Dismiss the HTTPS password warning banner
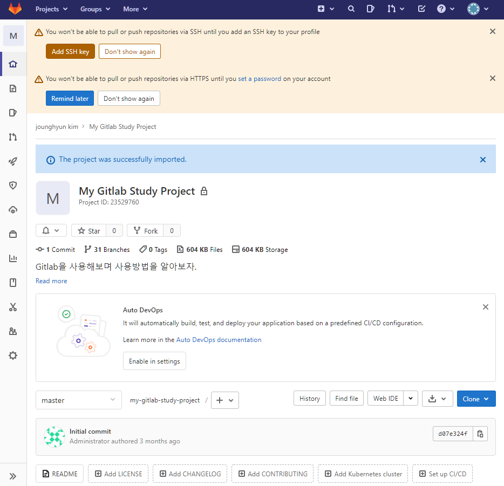 [x=492, y=78]
